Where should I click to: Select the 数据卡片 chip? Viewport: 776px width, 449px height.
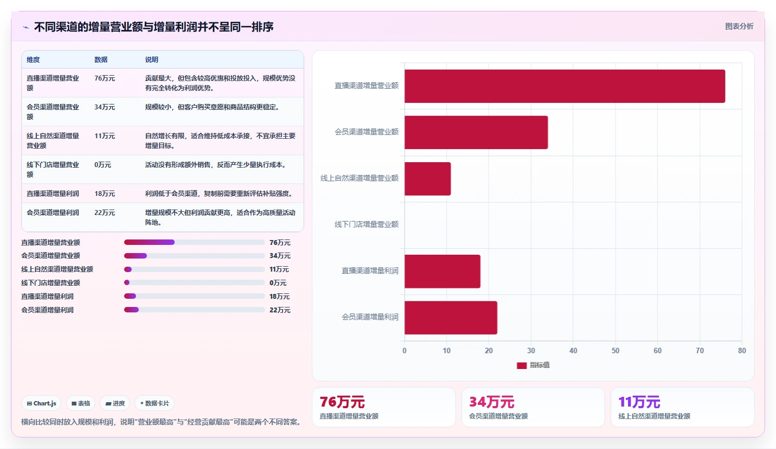point(155,403)
